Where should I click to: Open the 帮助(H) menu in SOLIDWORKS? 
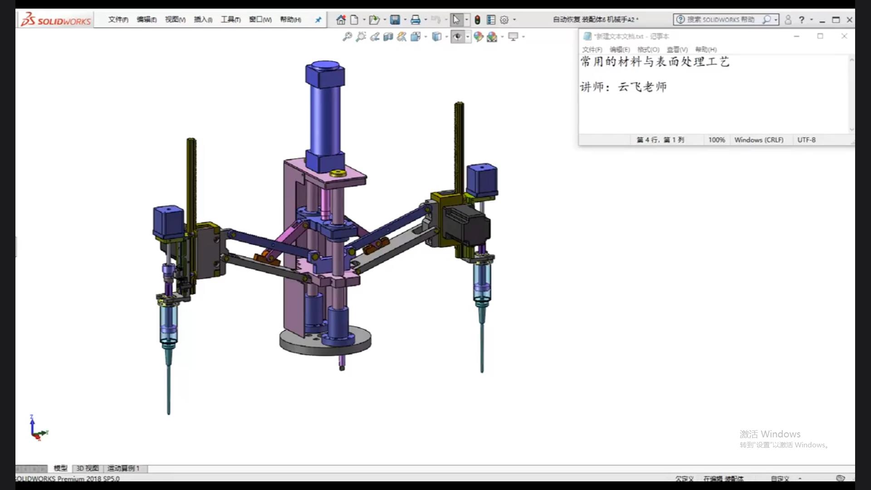tap(290, 20)
